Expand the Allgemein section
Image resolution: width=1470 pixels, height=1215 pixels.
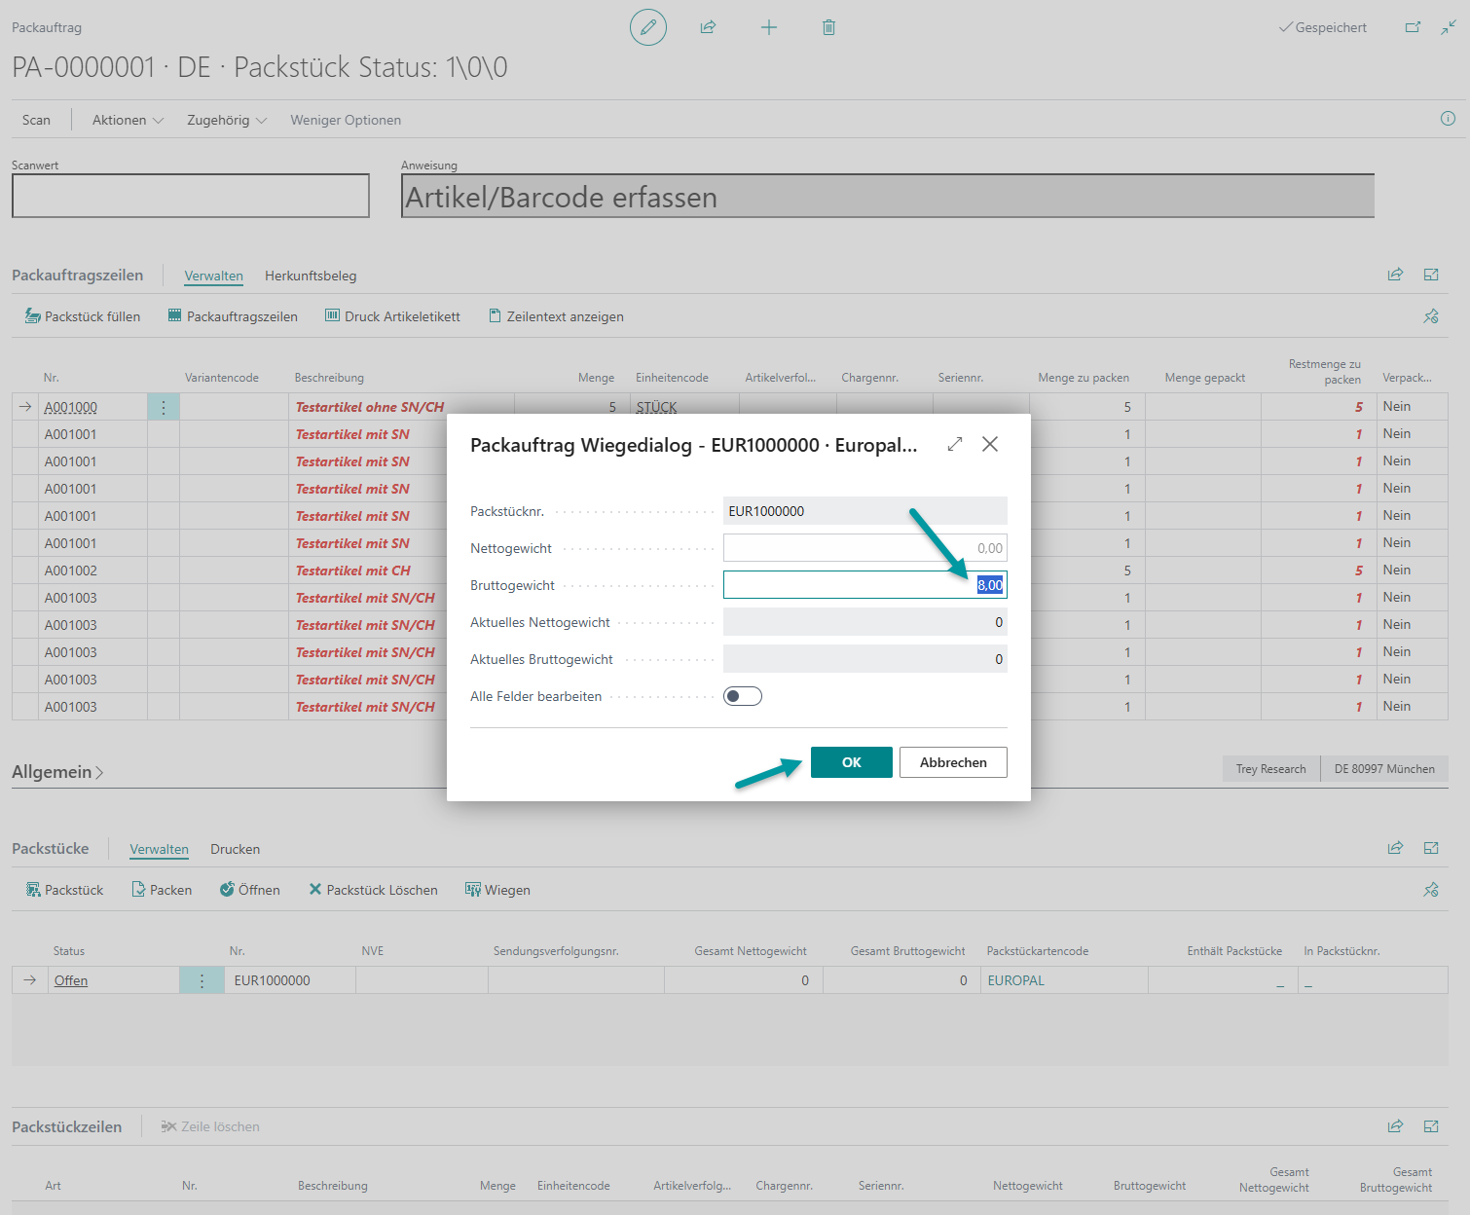(x=57, y=772)
